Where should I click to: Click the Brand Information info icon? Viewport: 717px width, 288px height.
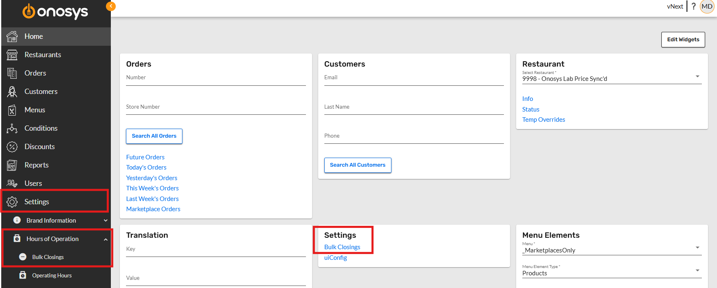pos(17,220)
